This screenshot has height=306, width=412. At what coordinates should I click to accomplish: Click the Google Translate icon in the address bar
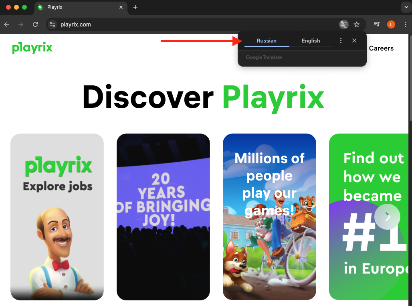pyautogui.click(x=344, y=24)
